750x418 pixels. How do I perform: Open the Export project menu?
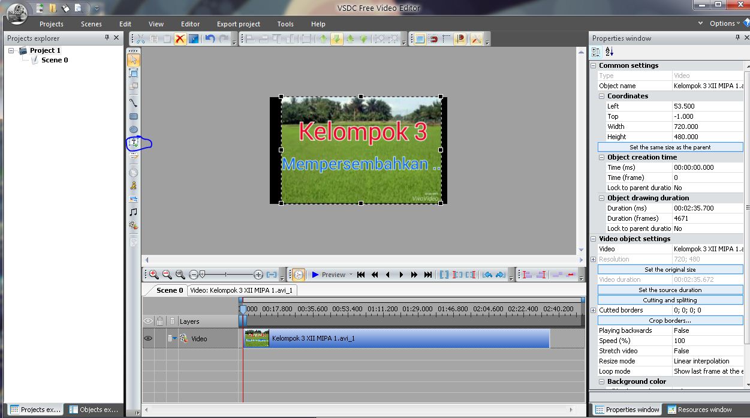point(239,24)
